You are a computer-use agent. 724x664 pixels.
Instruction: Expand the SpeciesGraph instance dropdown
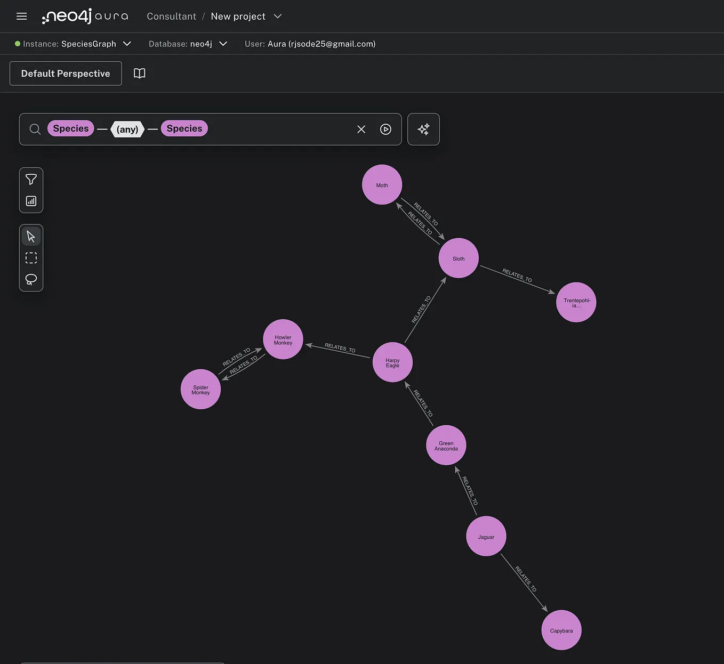coord(127,44)
